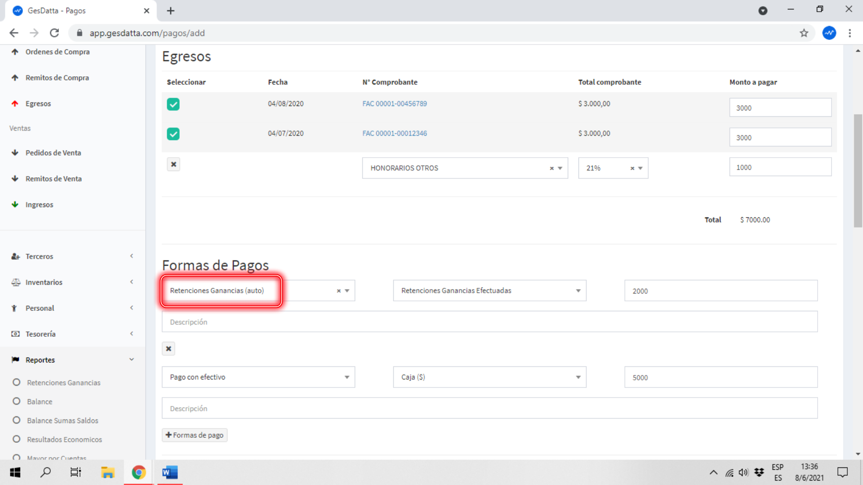Edit the 2000 payment amount field

[721, 291]
